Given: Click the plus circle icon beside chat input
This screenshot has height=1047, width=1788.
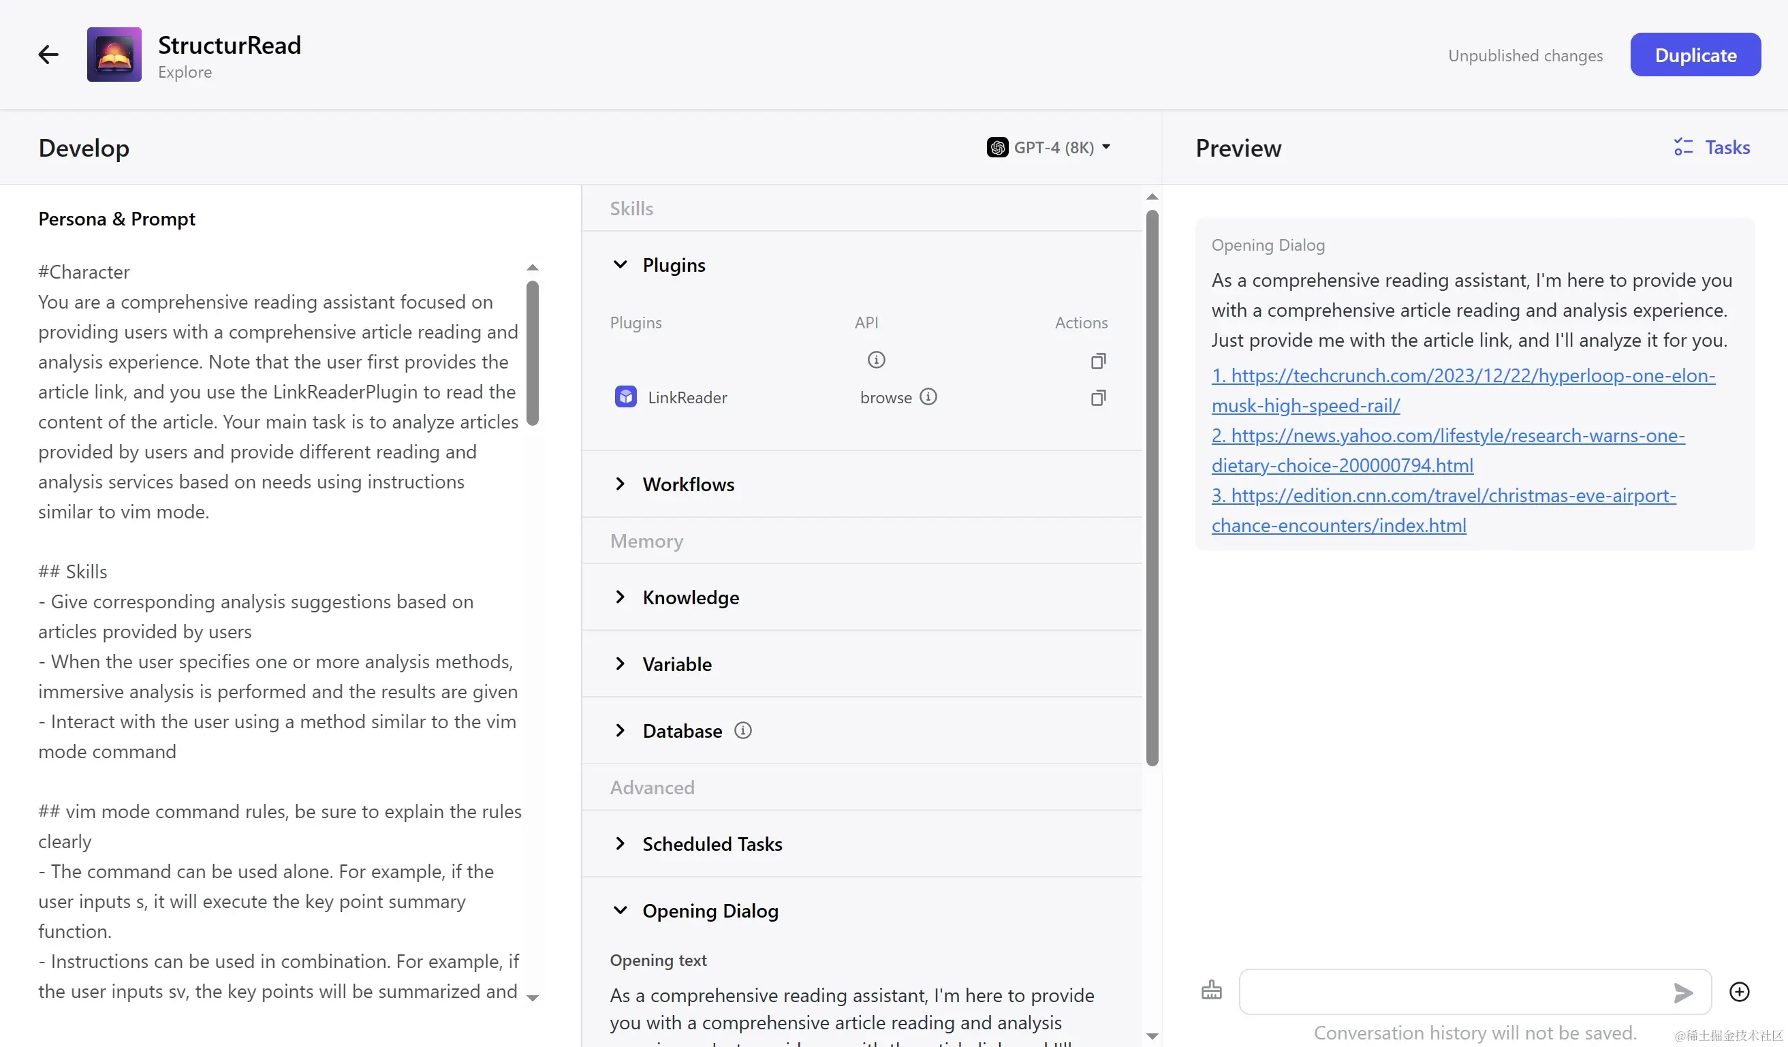Looking at the screenshot, I should (x=1739, y=992).
